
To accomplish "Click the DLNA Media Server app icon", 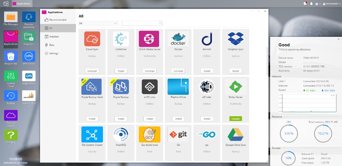I will (149, 39).
